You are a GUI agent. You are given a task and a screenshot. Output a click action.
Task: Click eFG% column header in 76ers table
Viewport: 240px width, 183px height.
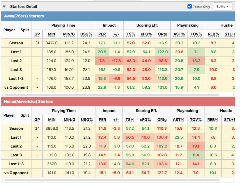coord(146,34)
